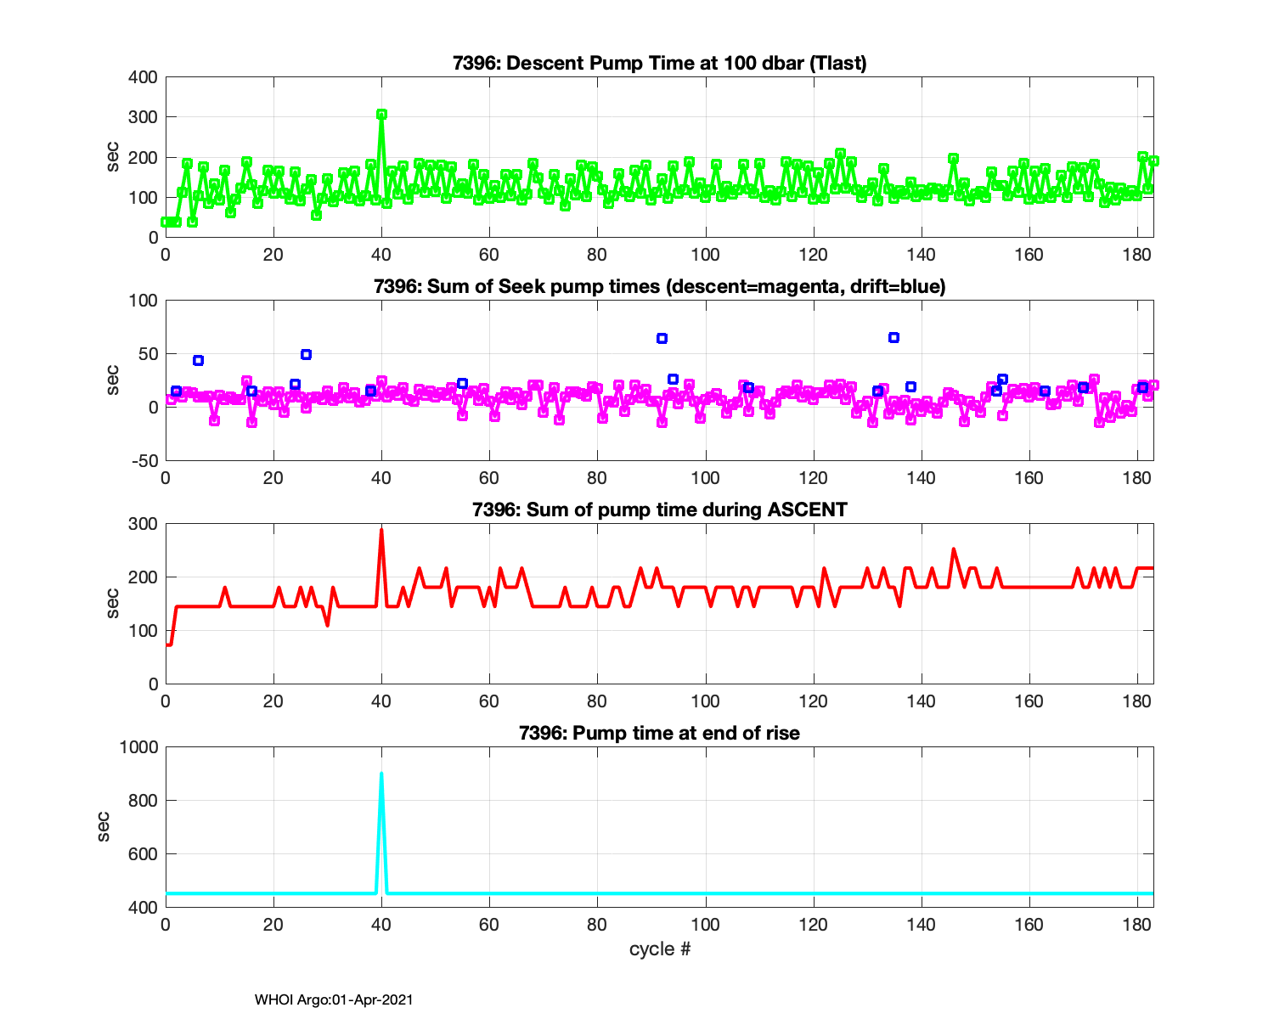Select blue drift marker near cycle 92
The image size is (1274, 1019).
(x=662, y=339)
